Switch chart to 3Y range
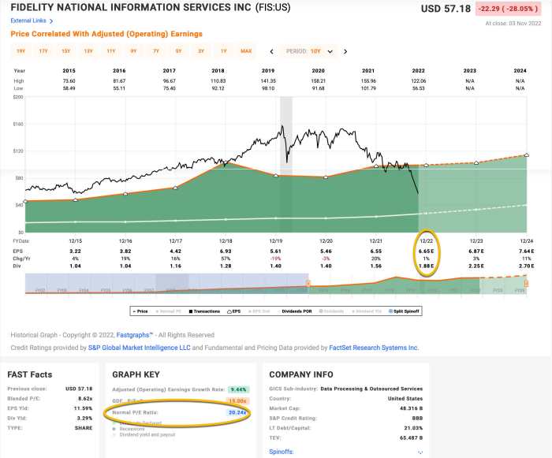Viewport: 552px width, 458px height. [x=201, y=51]
